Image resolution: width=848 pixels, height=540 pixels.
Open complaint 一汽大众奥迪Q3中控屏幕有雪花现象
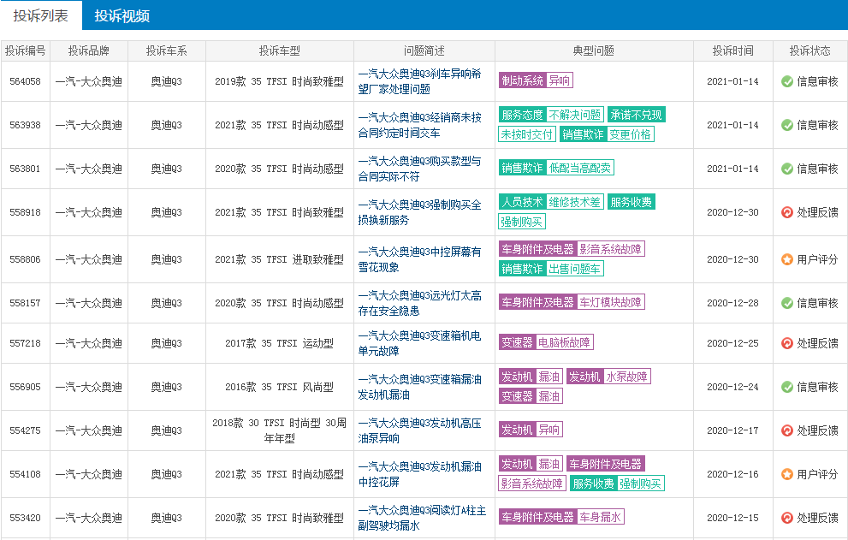pyautogui.click(x=419, y=259)
